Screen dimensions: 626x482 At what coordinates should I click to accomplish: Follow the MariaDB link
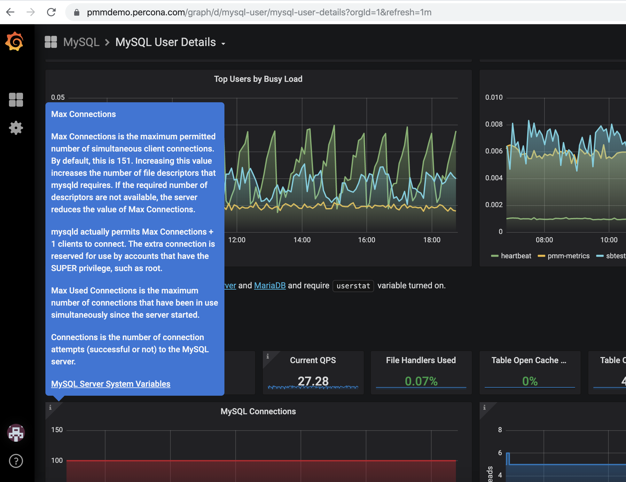click(270, 285)
